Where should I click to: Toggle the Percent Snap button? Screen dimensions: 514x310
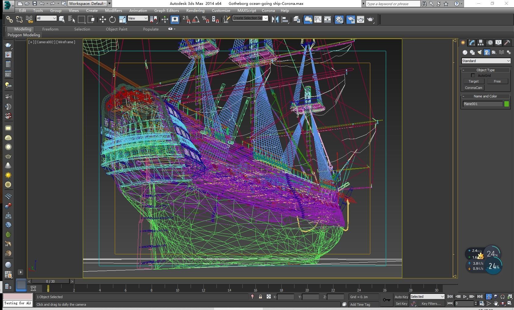coord(206,19)
